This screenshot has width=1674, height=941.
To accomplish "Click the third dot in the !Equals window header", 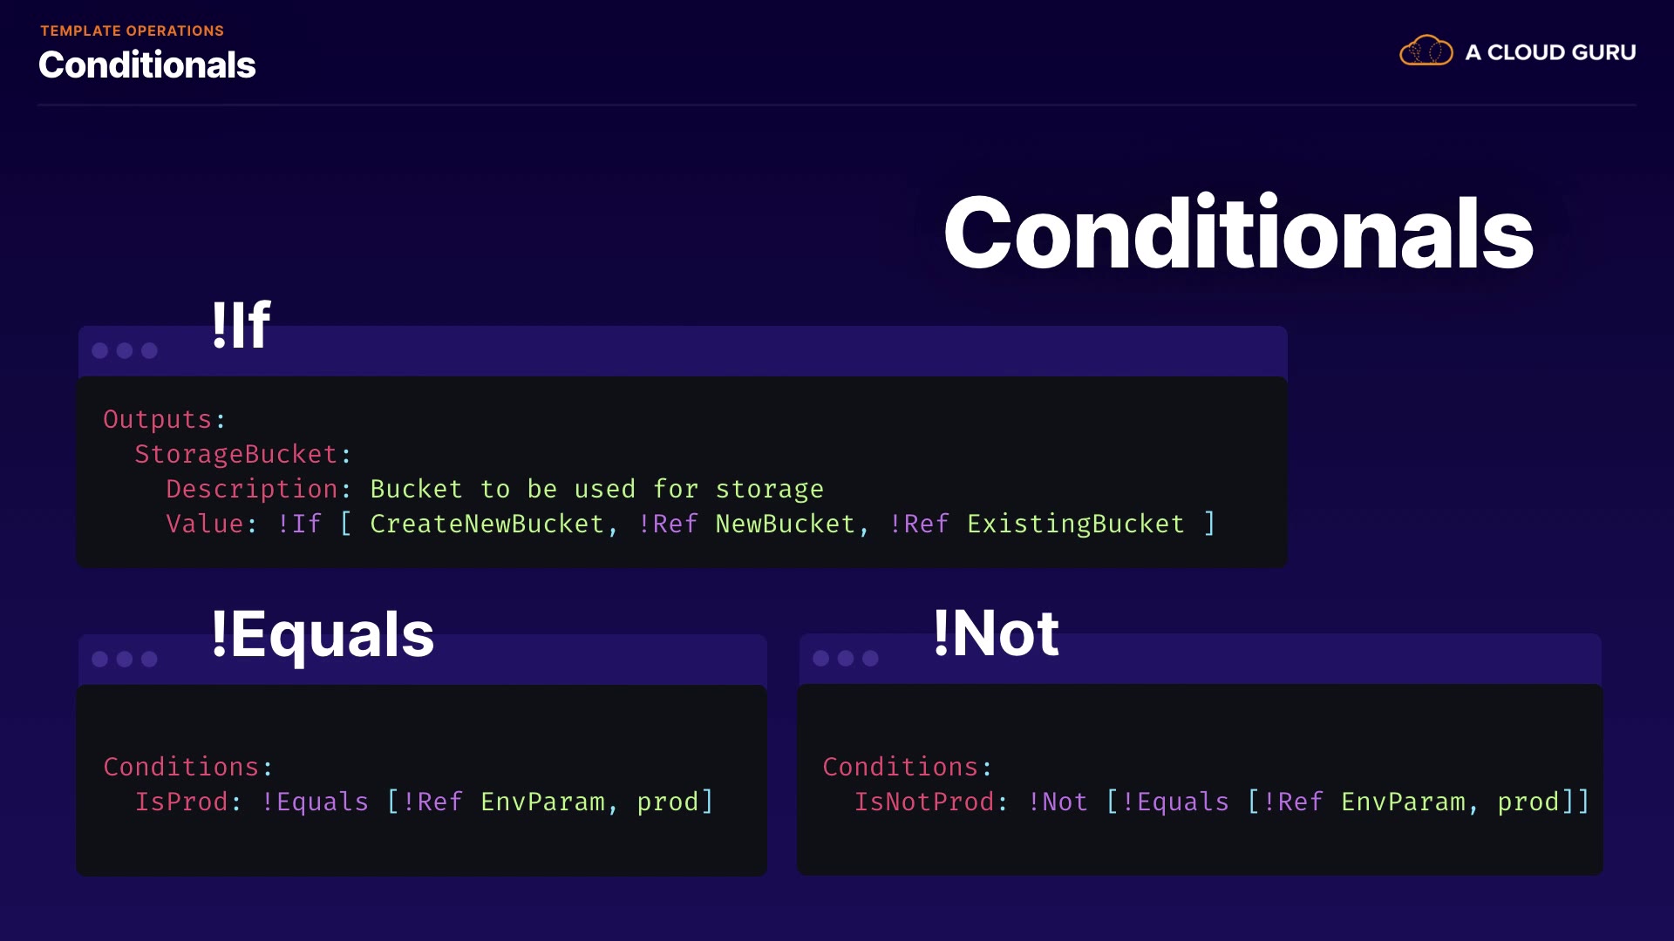I will (149, 659).
